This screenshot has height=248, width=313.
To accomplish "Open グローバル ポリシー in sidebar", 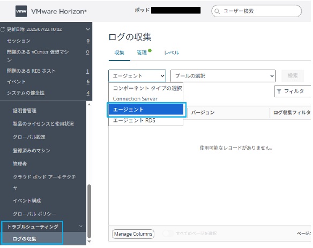I will coord(34,214).
